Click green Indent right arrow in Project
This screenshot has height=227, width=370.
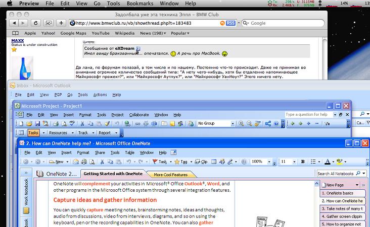[300, 124]
